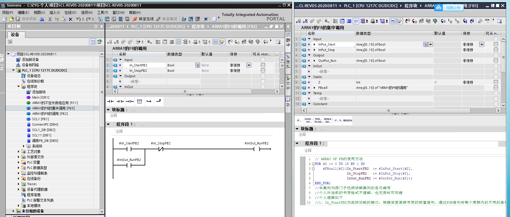Toggle HMI accessible checkbox for In_StartFB2
This screenshot has height=217, width=510.
click(263, 65)
